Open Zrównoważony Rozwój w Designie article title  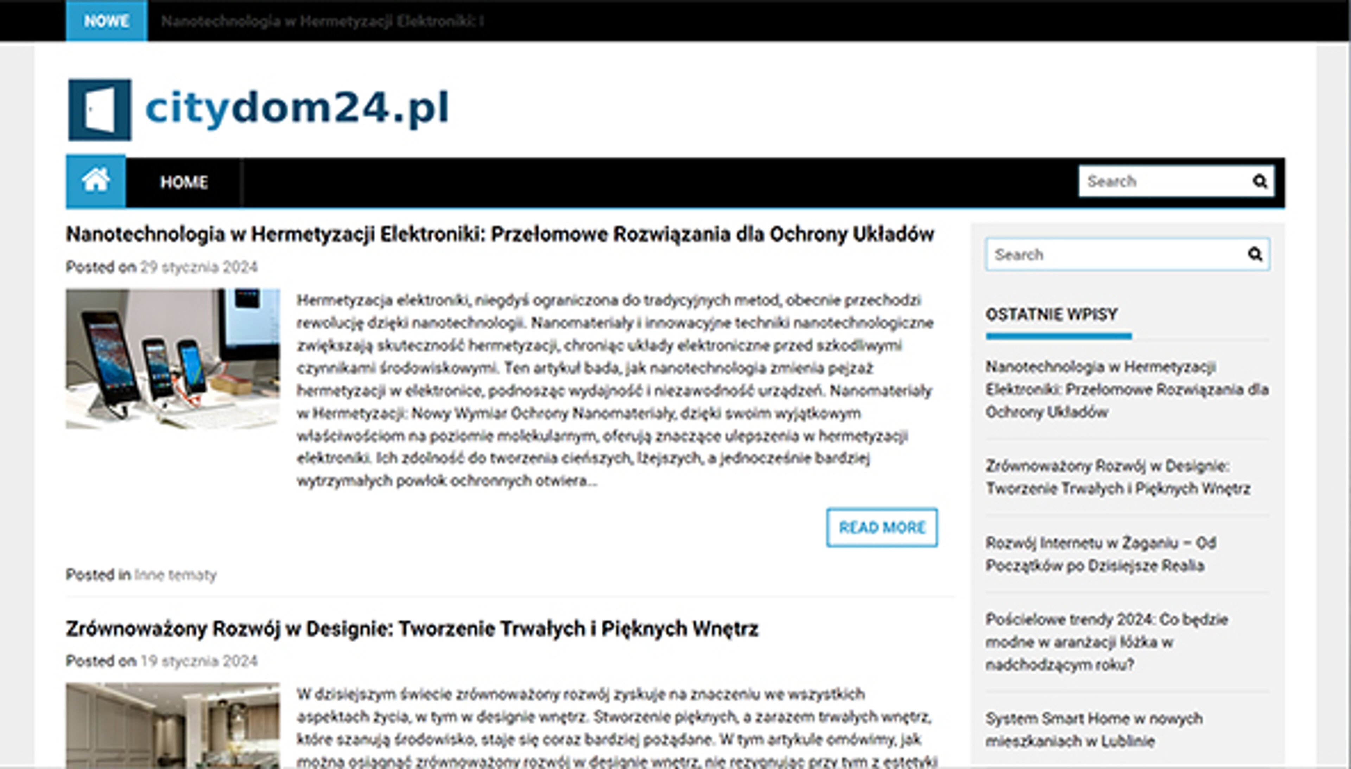click(x=412, y=629)
